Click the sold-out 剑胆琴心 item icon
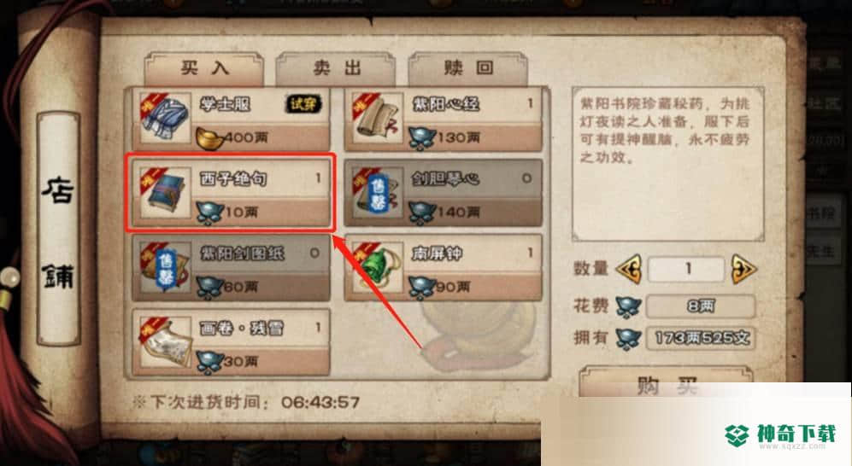 coord(377,193)
